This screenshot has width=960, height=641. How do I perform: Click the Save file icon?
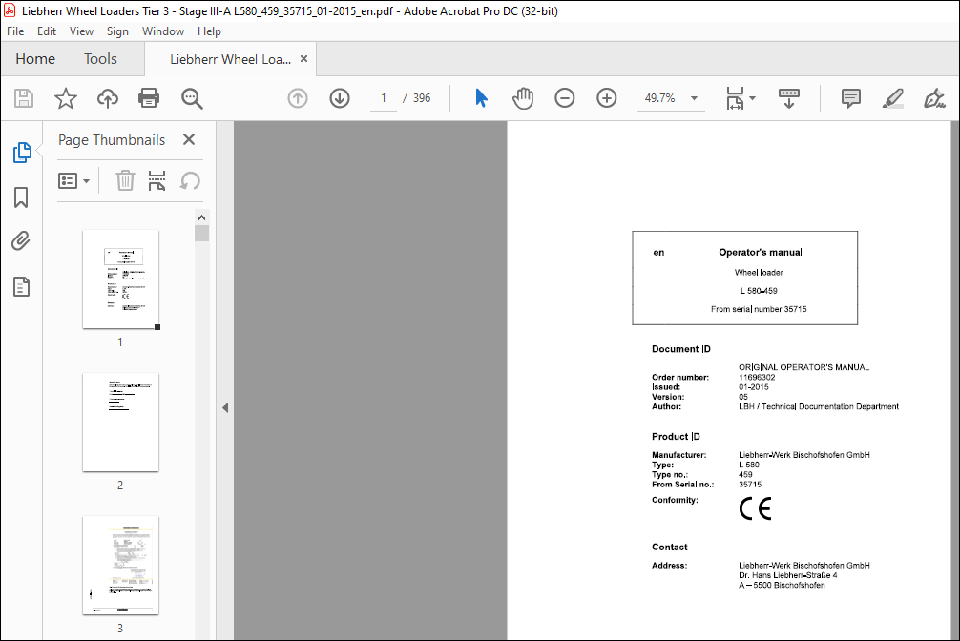24,98
